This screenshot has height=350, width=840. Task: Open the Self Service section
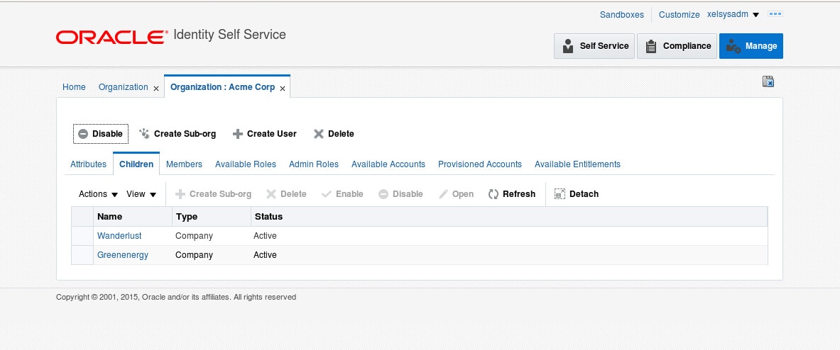[594, 46]
